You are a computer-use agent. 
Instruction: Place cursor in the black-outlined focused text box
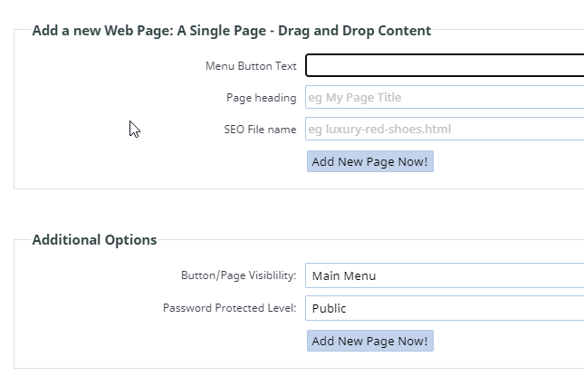tap(445, 65)
